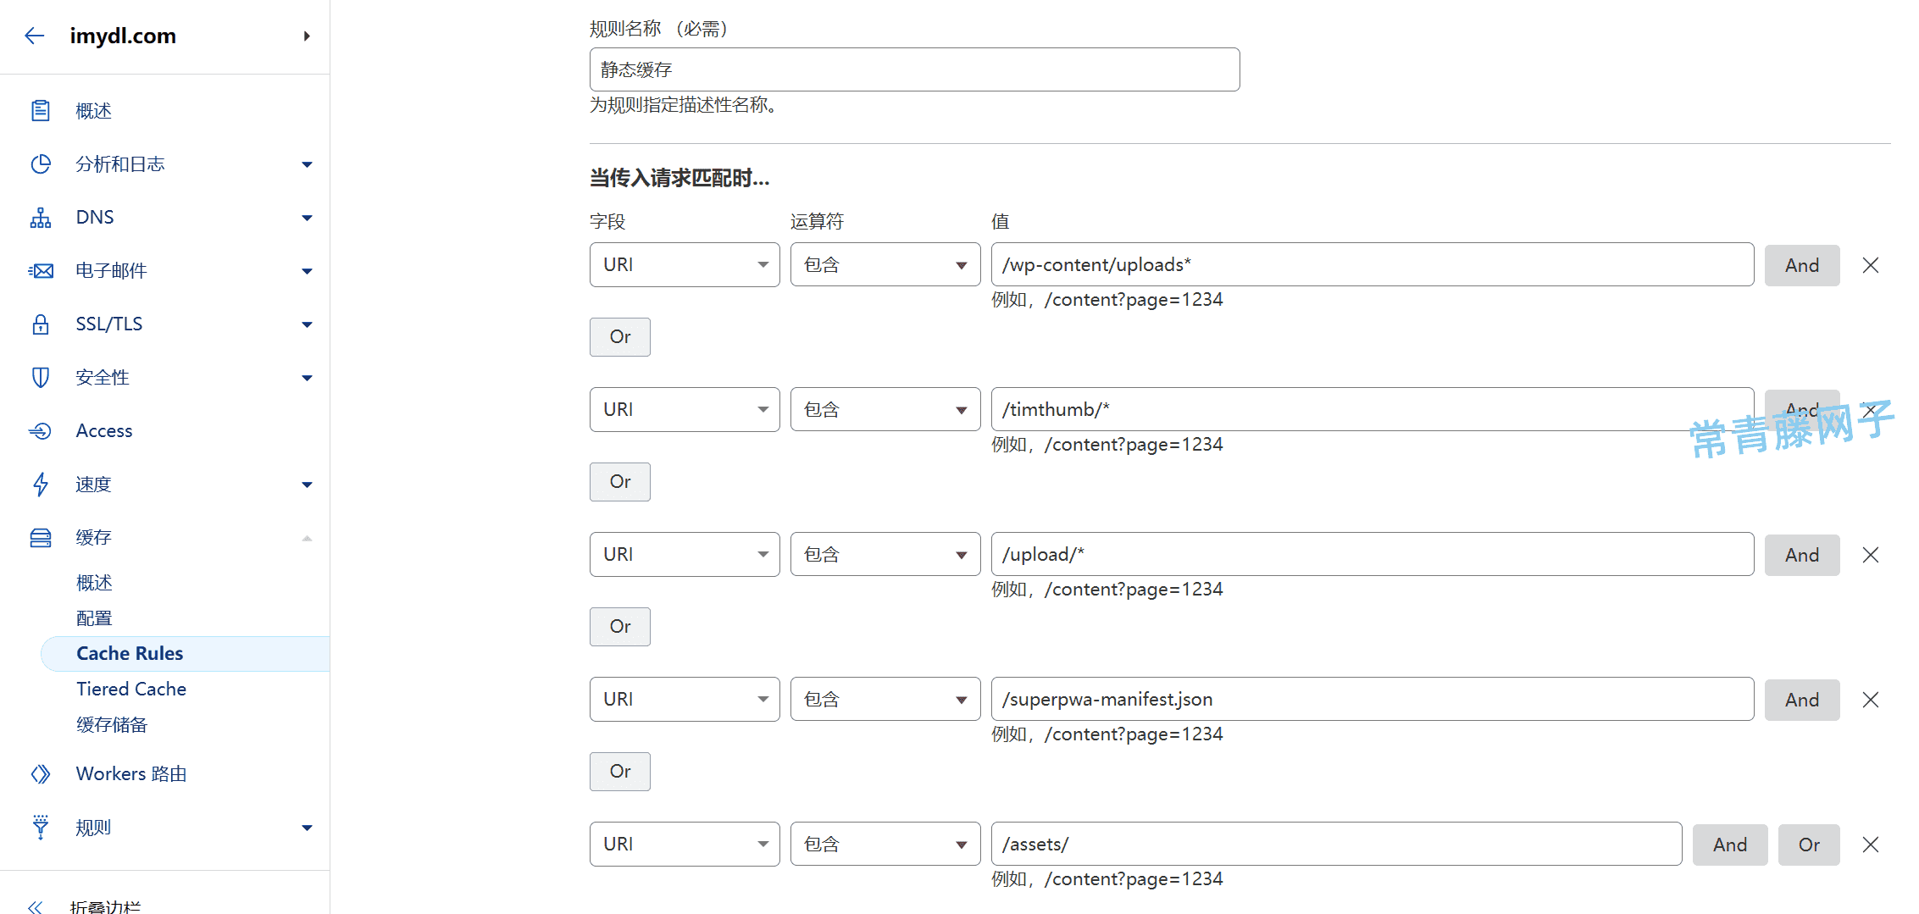Image resolution: width=1919 pixels, height=914 pixels.
Task: Expand the 安全性 submenu arrow
Action: click(307, 378)
